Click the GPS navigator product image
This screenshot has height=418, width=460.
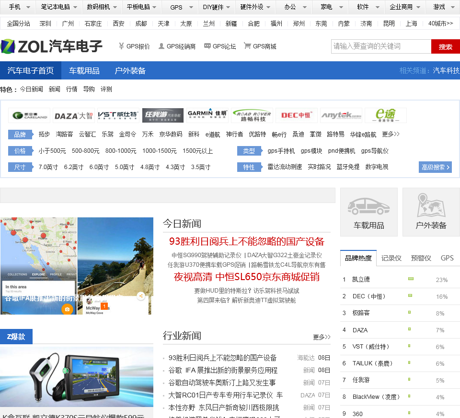[77, 377]
